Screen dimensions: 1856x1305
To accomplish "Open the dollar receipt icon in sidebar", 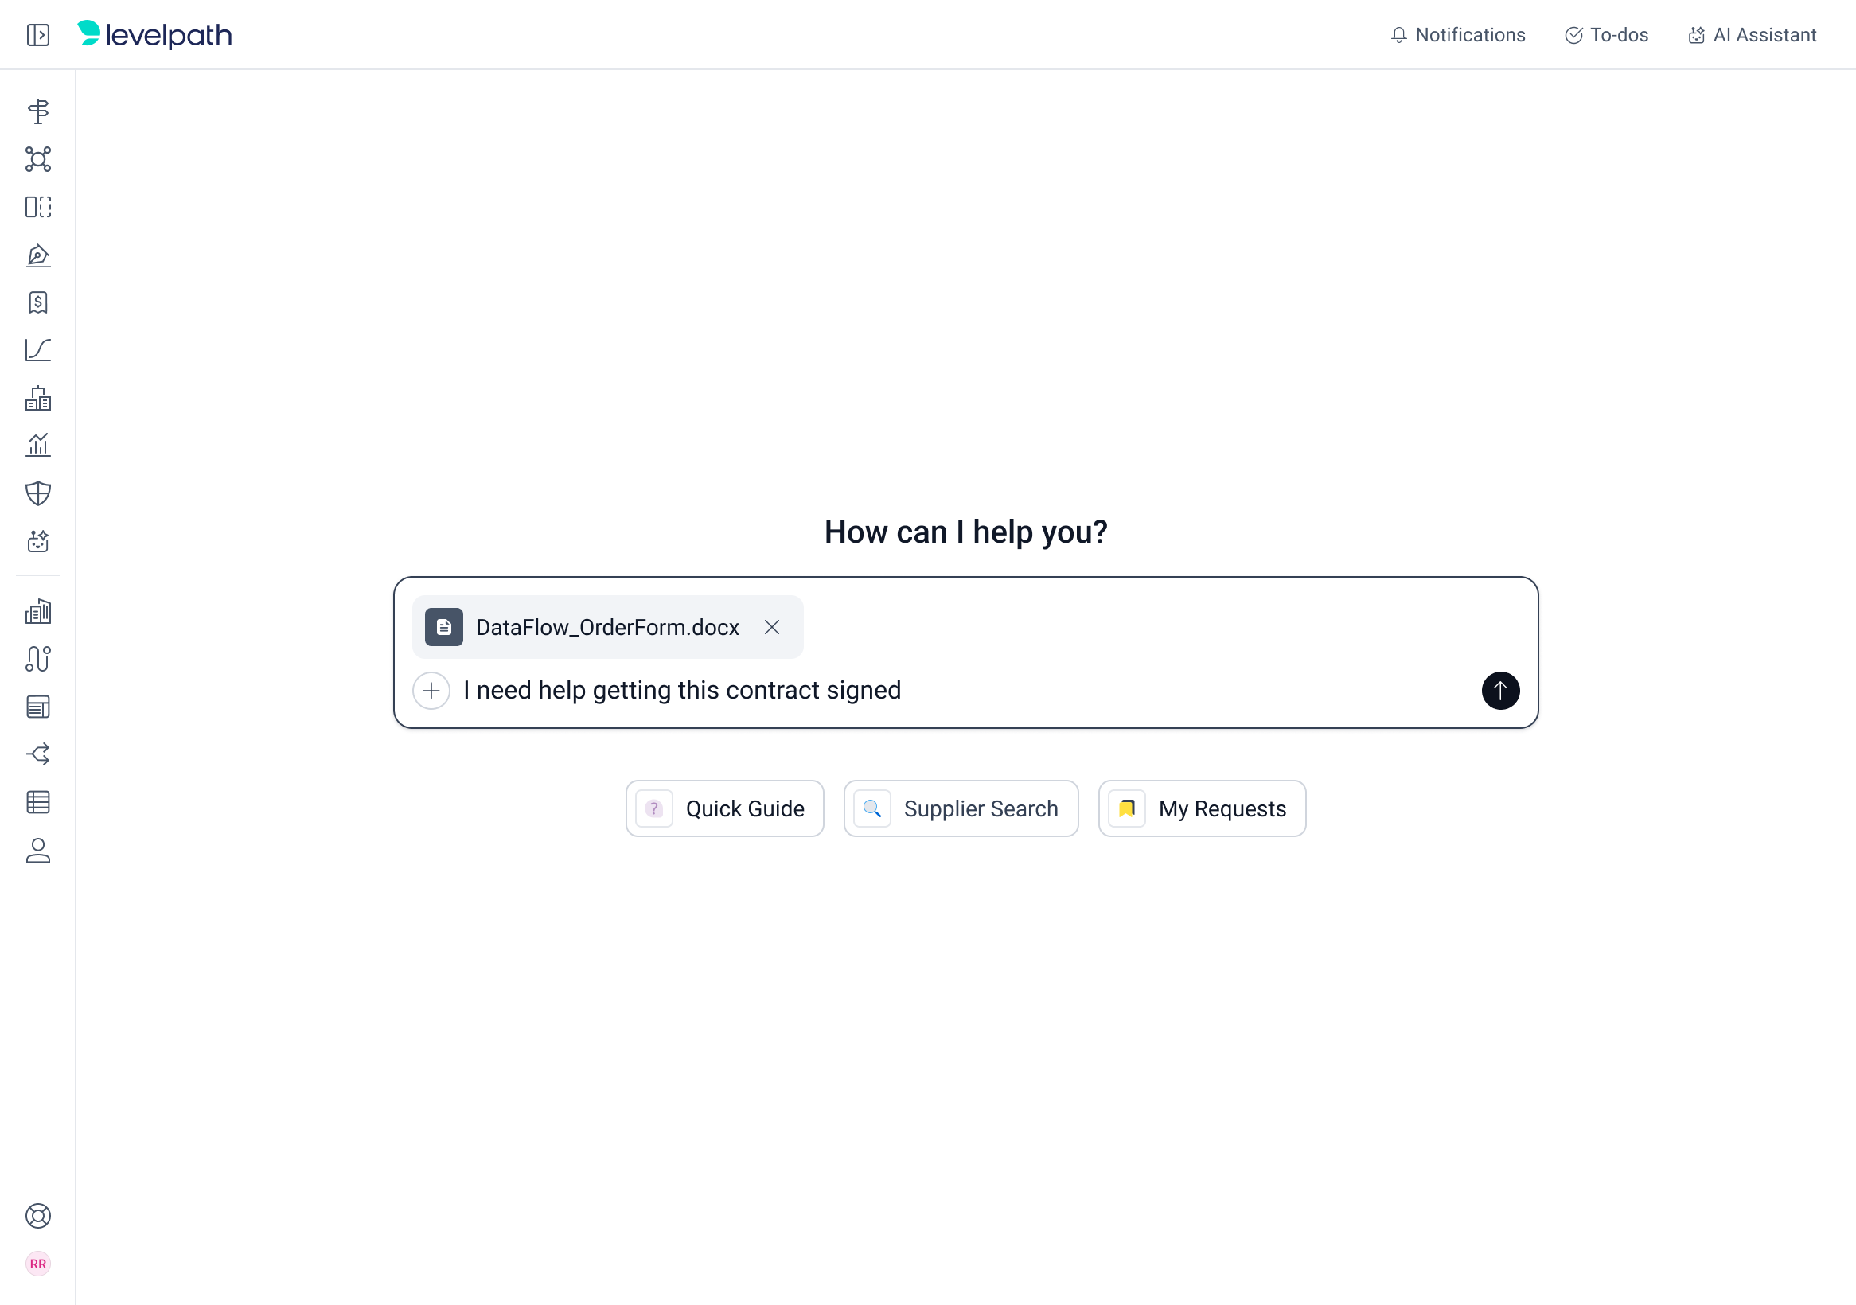I will [x=38, y=302].
